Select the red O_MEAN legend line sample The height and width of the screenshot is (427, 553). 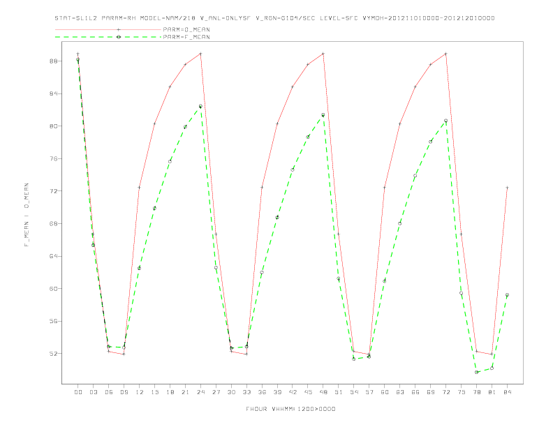(108, 29)
